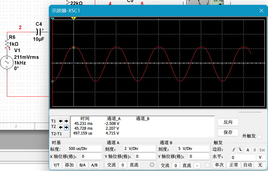
Task: Click channel A value 2.207 V
Action: pyautogui.click(x=112, y=128)
